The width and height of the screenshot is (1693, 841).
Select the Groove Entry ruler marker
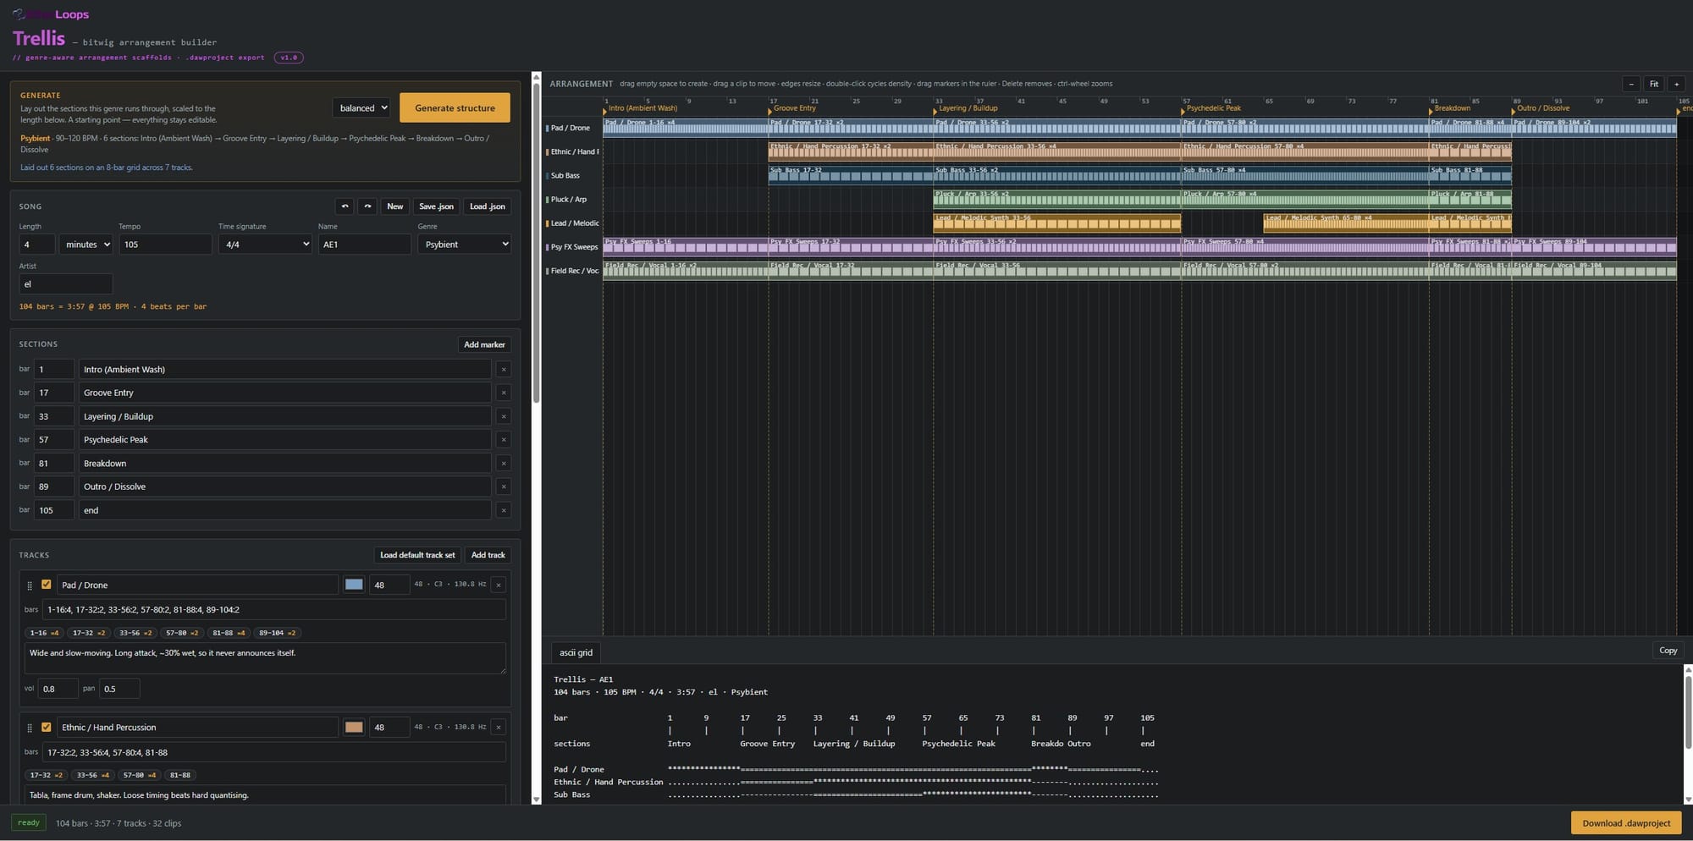794,108
